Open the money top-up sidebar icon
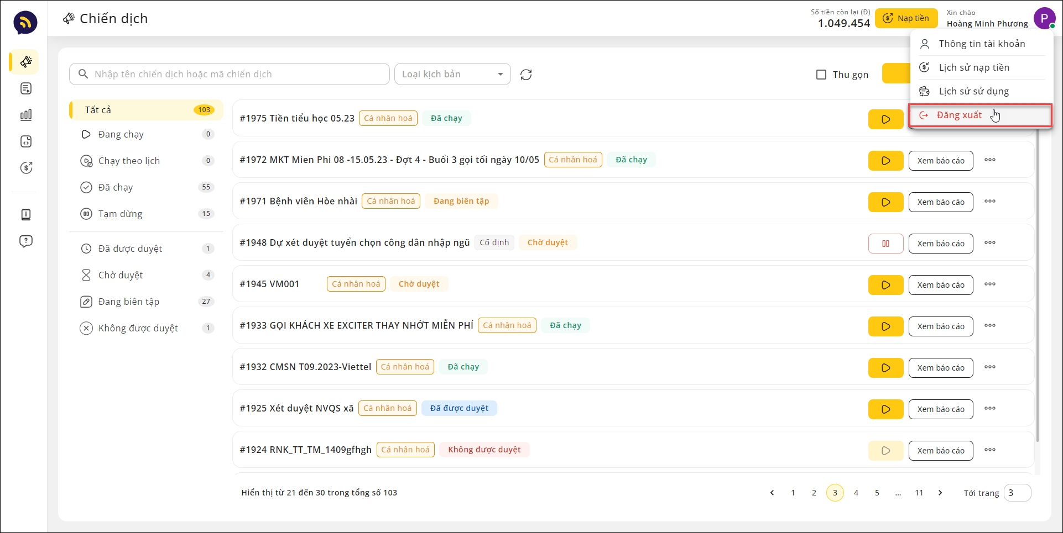This screenshot has width=1063, height=533. 25,168
